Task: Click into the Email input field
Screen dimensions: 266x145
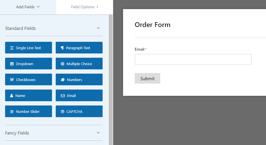Action: [x=193, y=59]
